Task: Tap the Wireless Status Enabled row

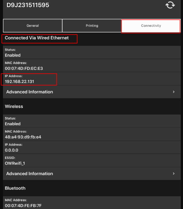Action: click(x=92, y=121)
